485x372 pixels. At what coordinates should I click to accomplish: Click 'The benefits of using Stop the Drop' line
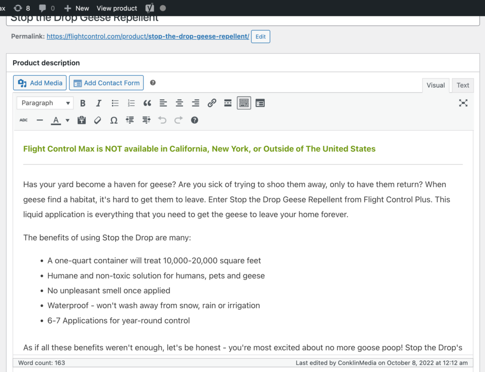107,238
